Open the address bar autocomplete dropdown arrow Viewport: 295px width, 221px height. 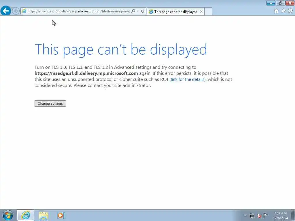pyautogui.click(x=138, y=11)
